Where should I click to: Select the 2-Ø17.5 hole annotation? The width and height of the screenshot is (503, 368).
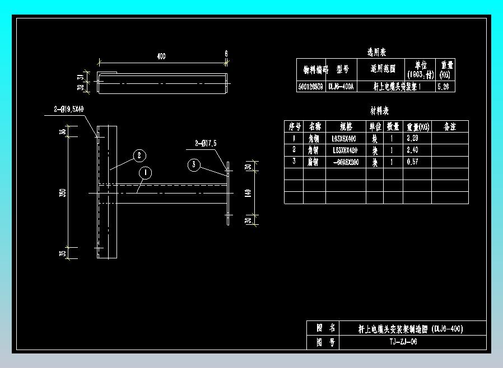[206, 143]
